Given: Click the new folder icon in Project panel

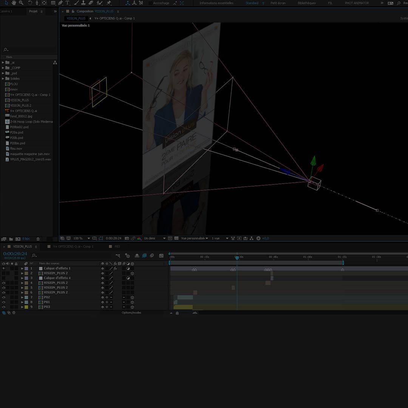Looking at the screenshot, I should pos(11,239).
